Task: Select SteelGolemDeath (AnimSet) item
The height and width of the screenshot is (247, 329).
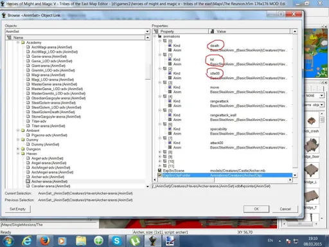Action: point(53,112)
